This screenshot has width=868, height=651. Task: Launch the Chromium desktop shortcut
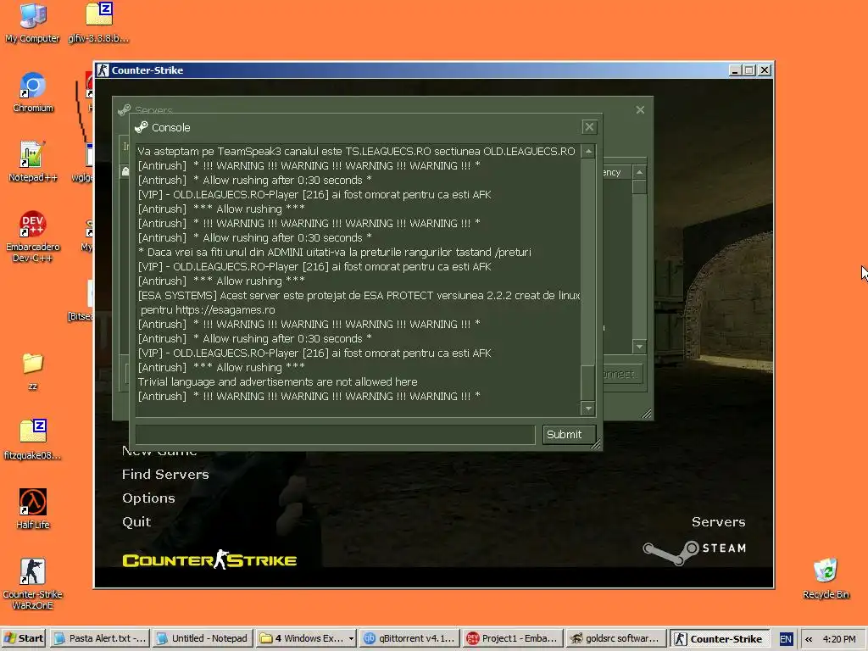pyautogui.click(x=33, y=92)
